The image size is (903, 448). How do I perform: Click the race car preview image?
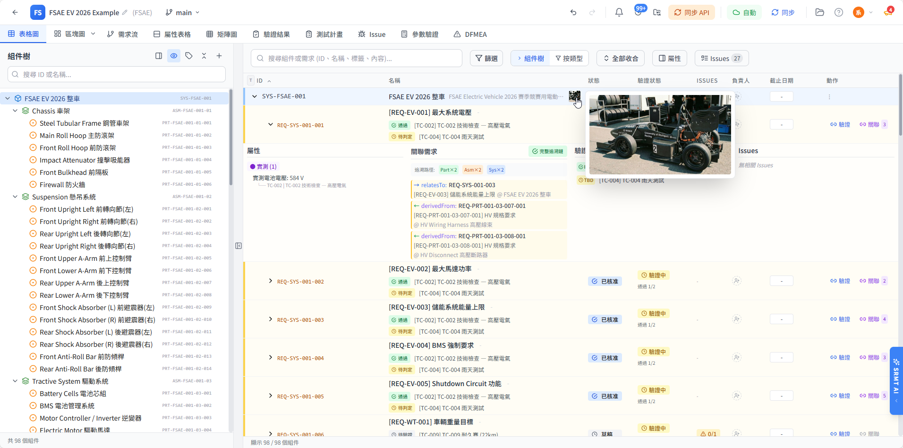(x=660, y=135)
